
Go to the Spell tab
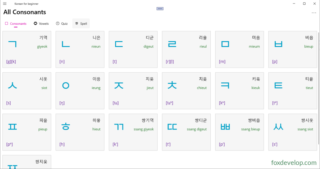81,23
